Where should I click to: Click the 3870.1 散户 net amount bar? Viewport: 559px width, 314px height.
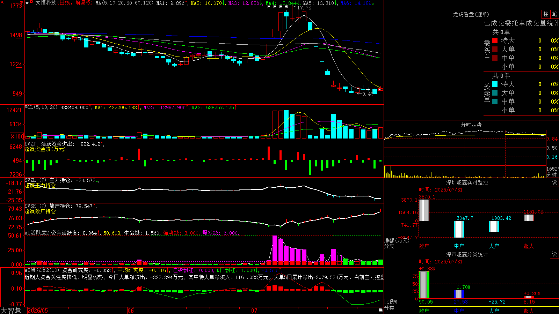(424, 210)
